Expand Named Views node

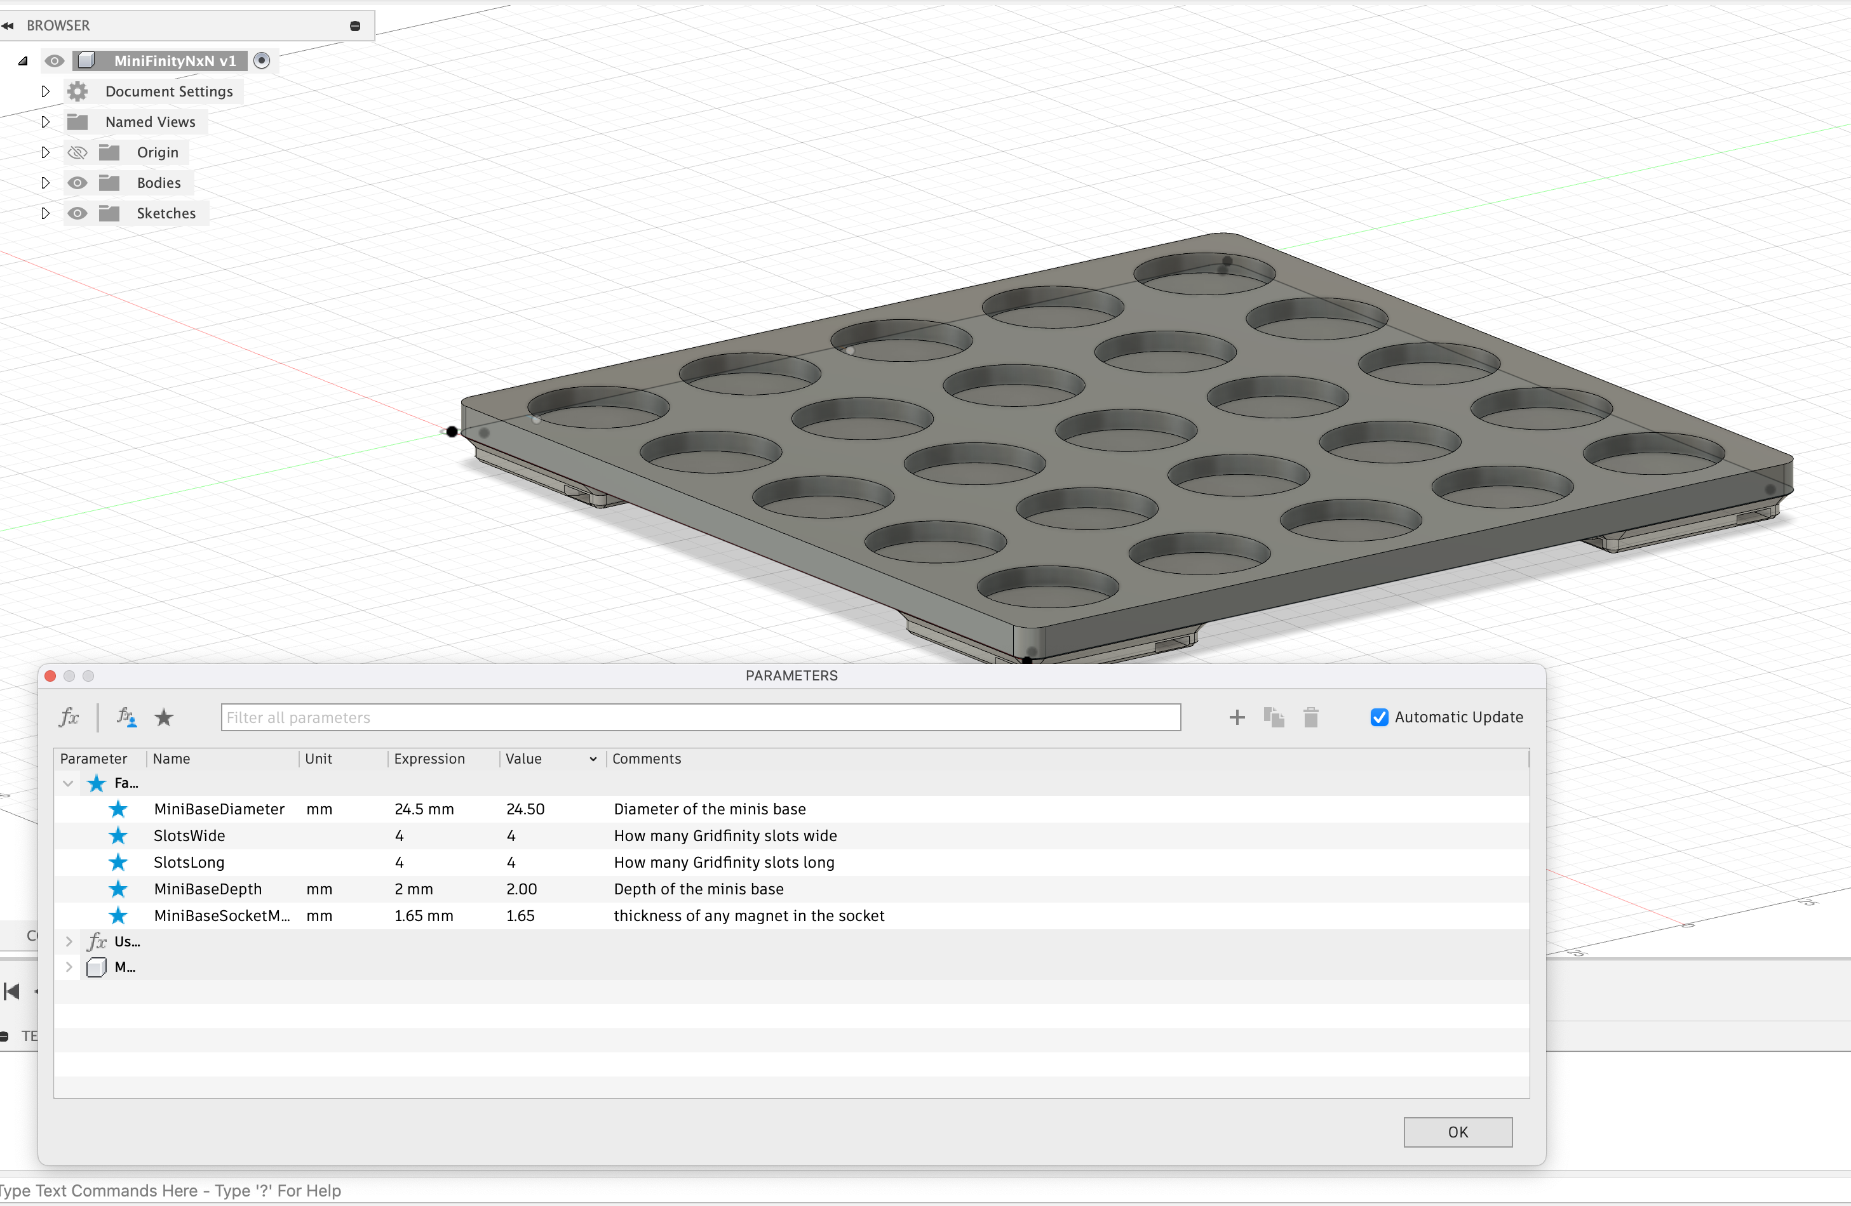[x=45, y=121]
